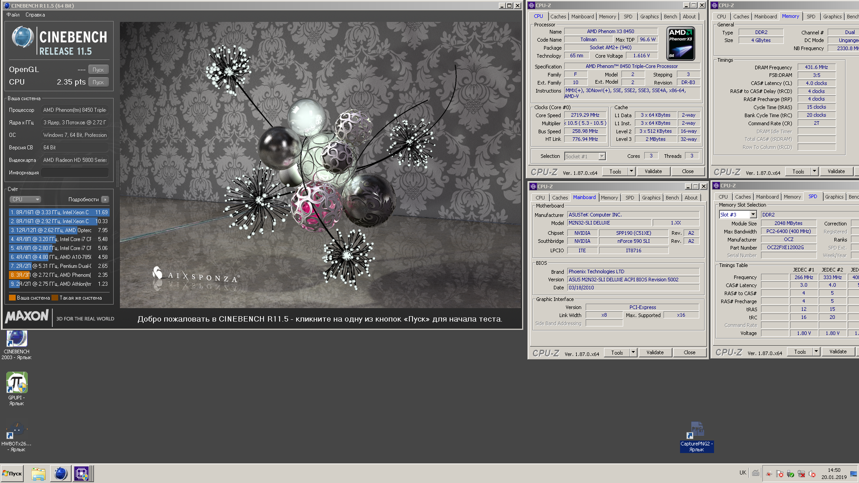Select ranking row 1 Intel Xeon 11.69

point(59,212)
